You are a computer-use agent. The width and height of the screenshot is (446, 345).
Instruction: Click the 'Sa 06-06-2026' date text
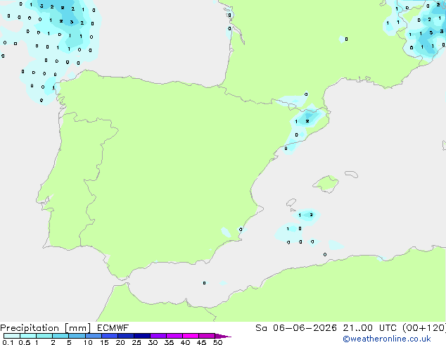(x=296, y=328)
